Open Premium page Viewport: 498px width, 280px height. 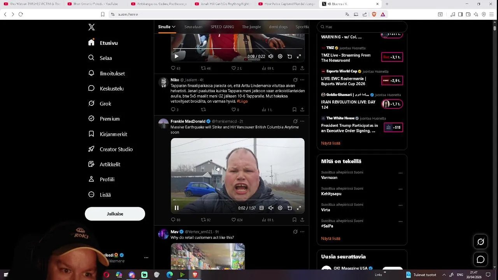(104, 119)
